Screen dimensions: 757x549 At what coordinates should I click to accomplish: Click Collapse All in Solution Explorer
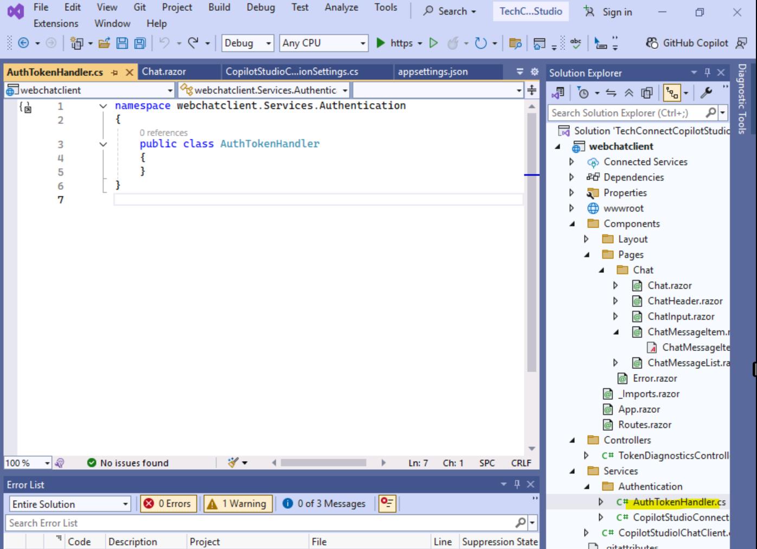point(628,93)
